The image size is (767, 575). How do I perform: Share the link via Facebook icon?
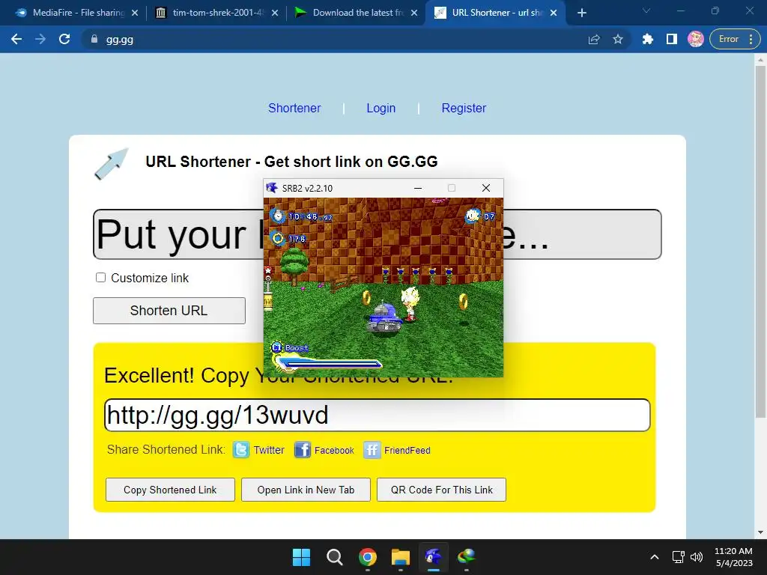tap(303, 449)
